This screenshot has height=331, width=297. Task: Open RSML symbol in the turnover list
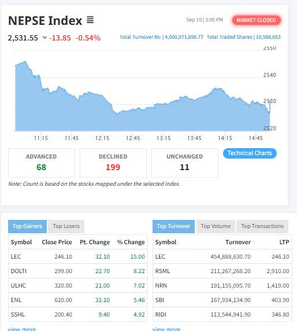tap(162, 271)
